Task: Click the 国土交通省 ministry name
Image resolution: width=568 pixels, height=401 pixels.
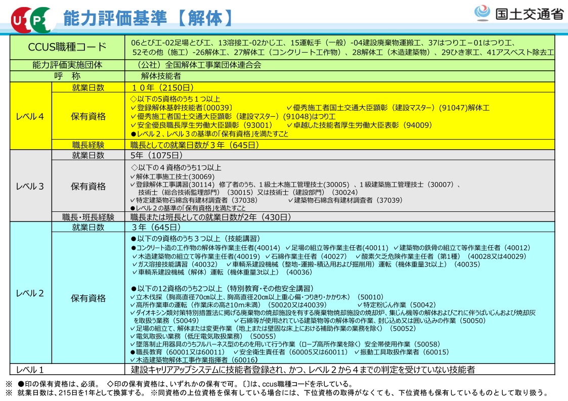Action: tap(529, 14)
